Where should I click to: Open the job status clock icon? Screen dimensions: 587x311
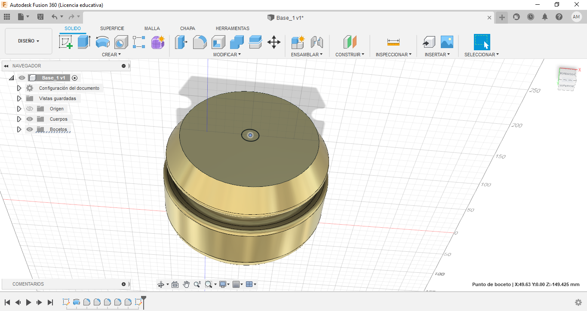pyautogui.click(x=531, y=17)
